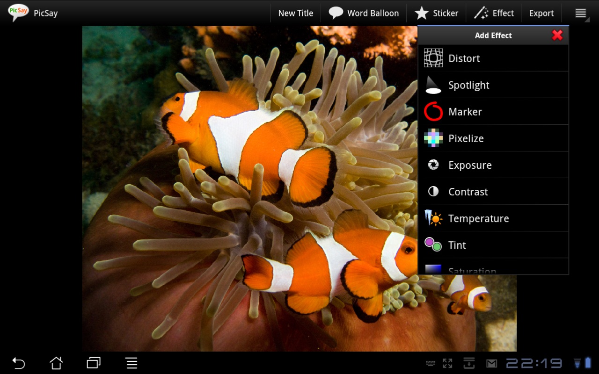
Task: Select the Pixelize mosaic icon
Action: point(433,138)
